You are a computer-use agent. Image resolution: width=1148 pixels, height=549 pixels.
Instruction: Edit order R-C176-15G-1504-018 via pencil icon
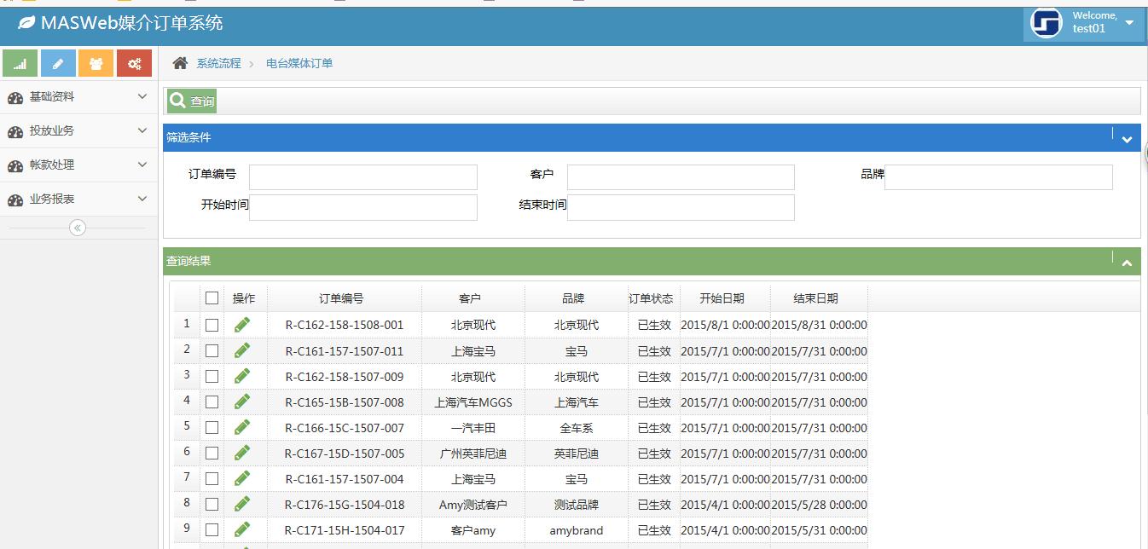pyautogui.click(x=242, y=504)
